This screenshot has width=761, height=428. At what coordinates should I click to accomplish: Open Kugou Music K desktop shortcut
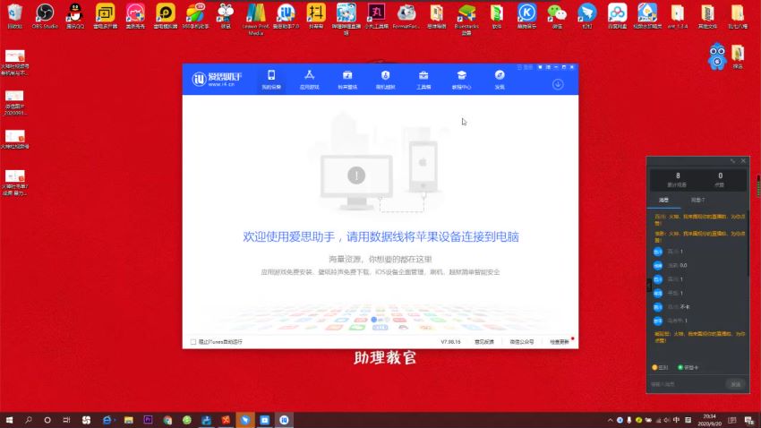tap(526, 16)
